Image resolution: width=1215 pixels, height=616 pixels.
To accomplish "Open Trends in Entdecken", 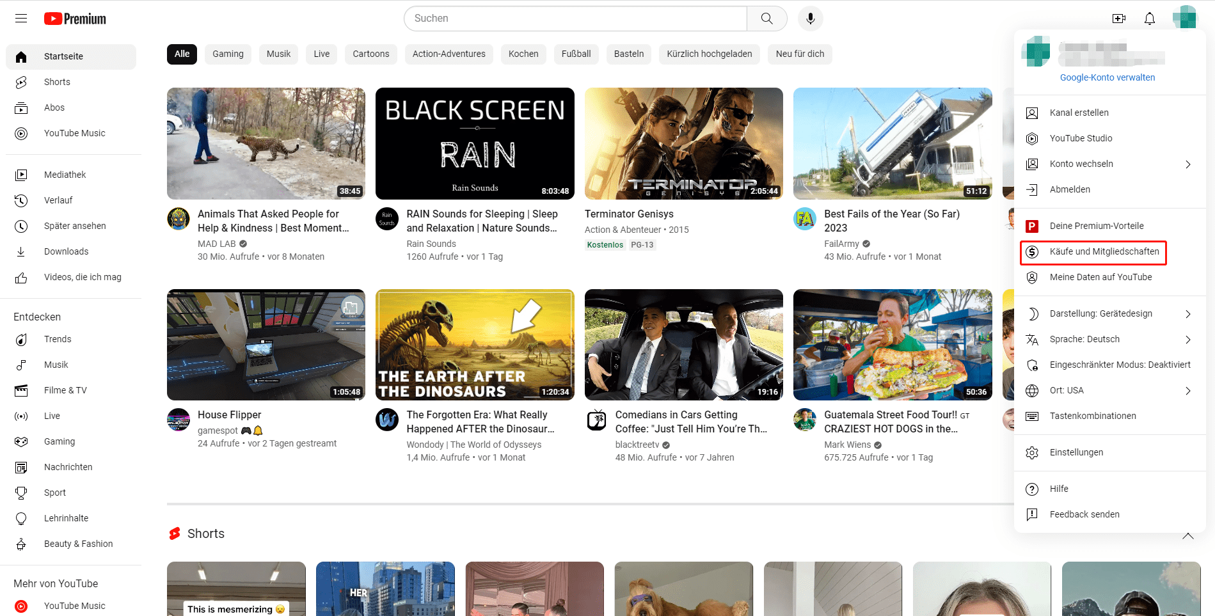I will [x=71, y=339].
